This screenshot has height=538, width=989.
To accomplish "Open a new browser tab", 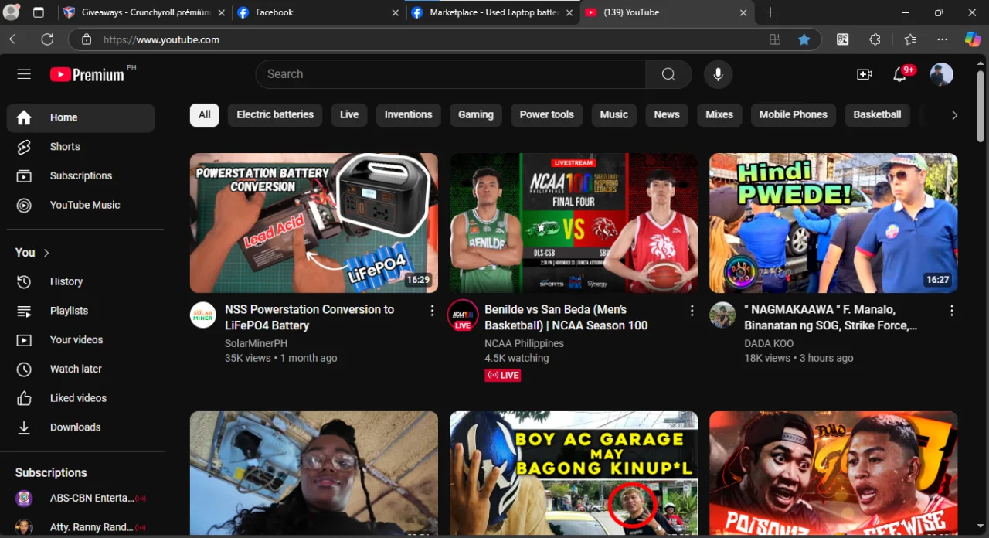I will point(770,12).
